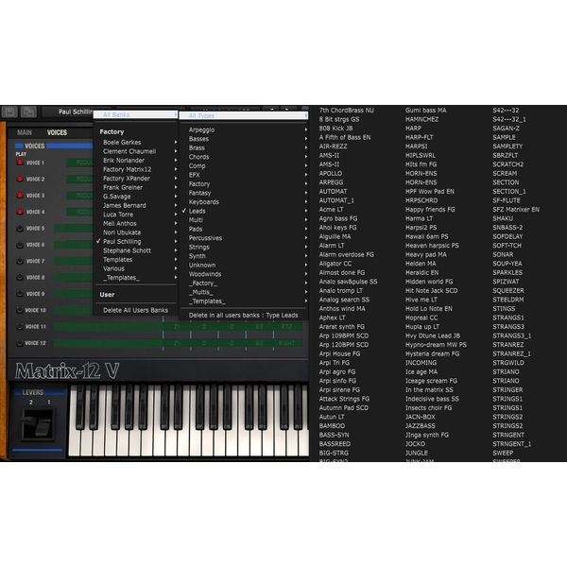
Task: Open Basses type submenu
Action: 244,139
